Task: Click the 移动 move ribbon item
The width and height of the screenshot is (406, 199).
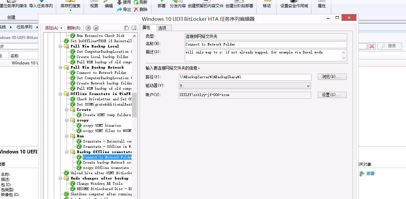Action: point(267,6)
